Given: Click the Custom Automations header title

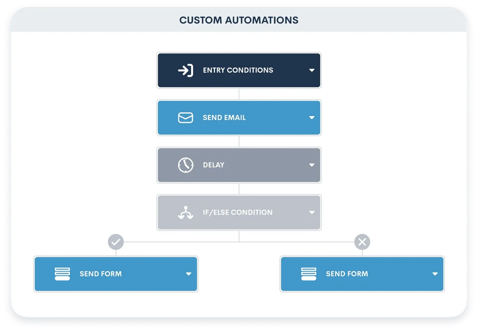Looking at the screenshot, I should [239, 20].
